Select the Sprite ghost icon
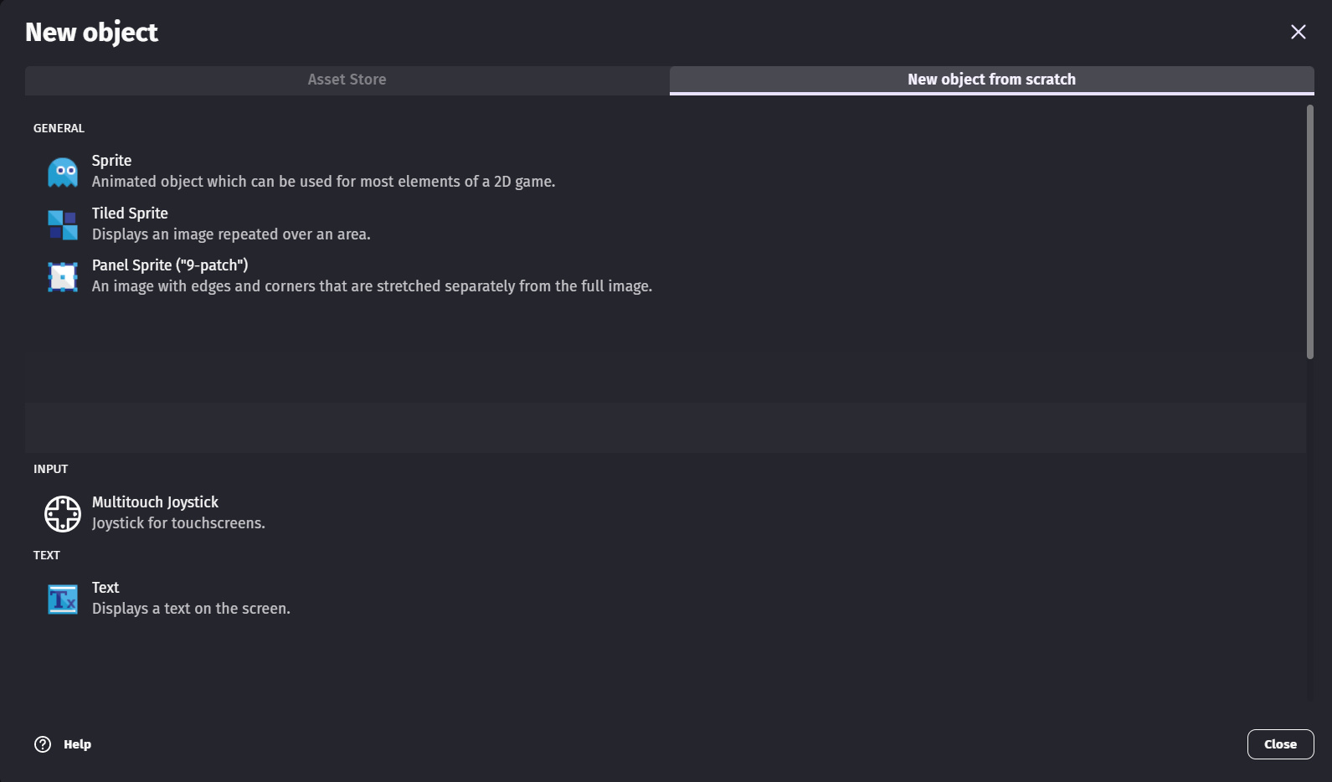The height and width of the screenshot is (782, 1332). [x=62, y=170]
